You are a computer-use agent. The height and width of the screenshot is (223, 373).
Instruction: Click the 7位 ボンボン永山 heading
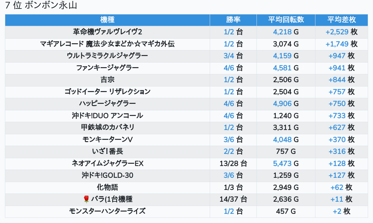tap(41, 6)
